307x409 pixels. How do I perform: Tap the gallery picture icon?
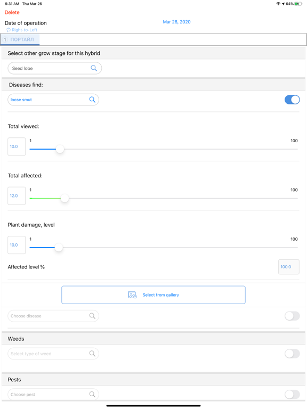click(x=132, y=295)
